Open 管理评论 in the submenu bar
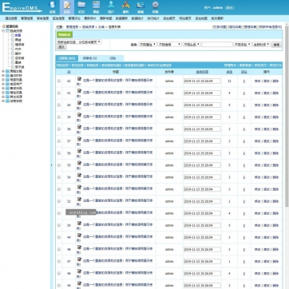The height and width of the screenshot is (289, 289). [x=74, y=18]
